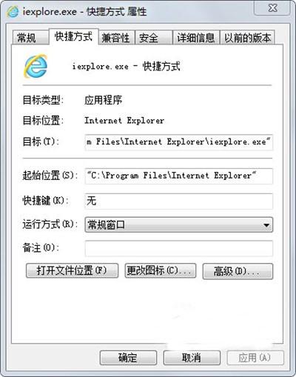Image resolution: width=296 pixels, height=377 pixels.
Task: Confirm with the 确定 button
Action: pos(128,358)
